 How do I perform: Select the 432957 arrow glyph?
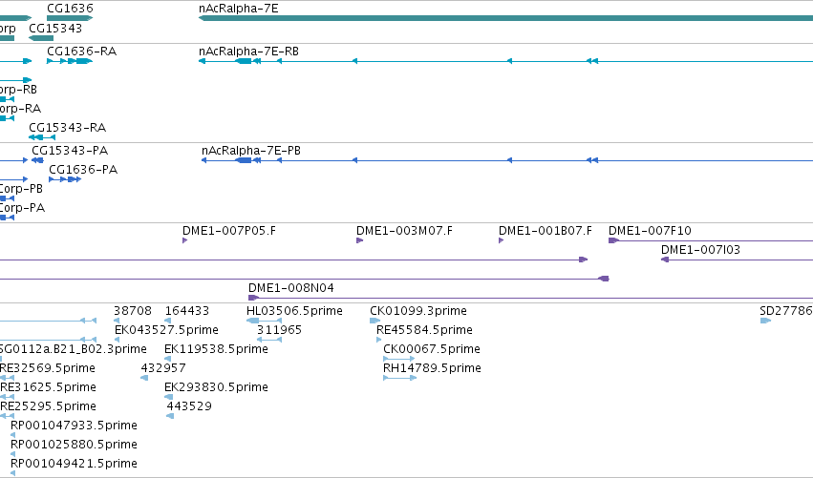tap(144, 378)
